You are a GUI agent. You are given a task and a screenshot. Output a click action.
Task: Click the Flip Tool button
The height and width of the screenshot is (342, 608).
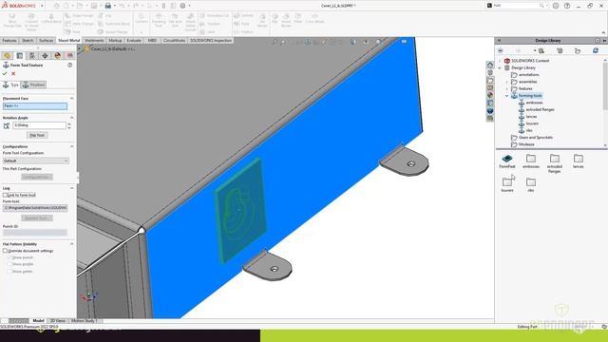pyautogui.click(x=37, y=135)
